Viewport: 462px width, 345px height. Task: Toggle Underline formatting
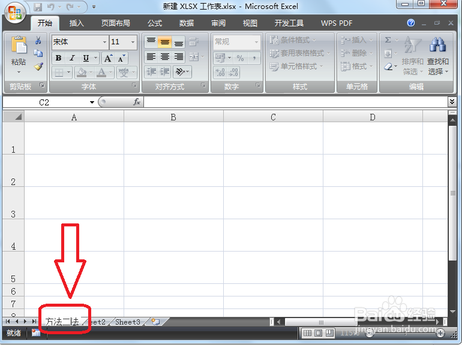point(86,58)
